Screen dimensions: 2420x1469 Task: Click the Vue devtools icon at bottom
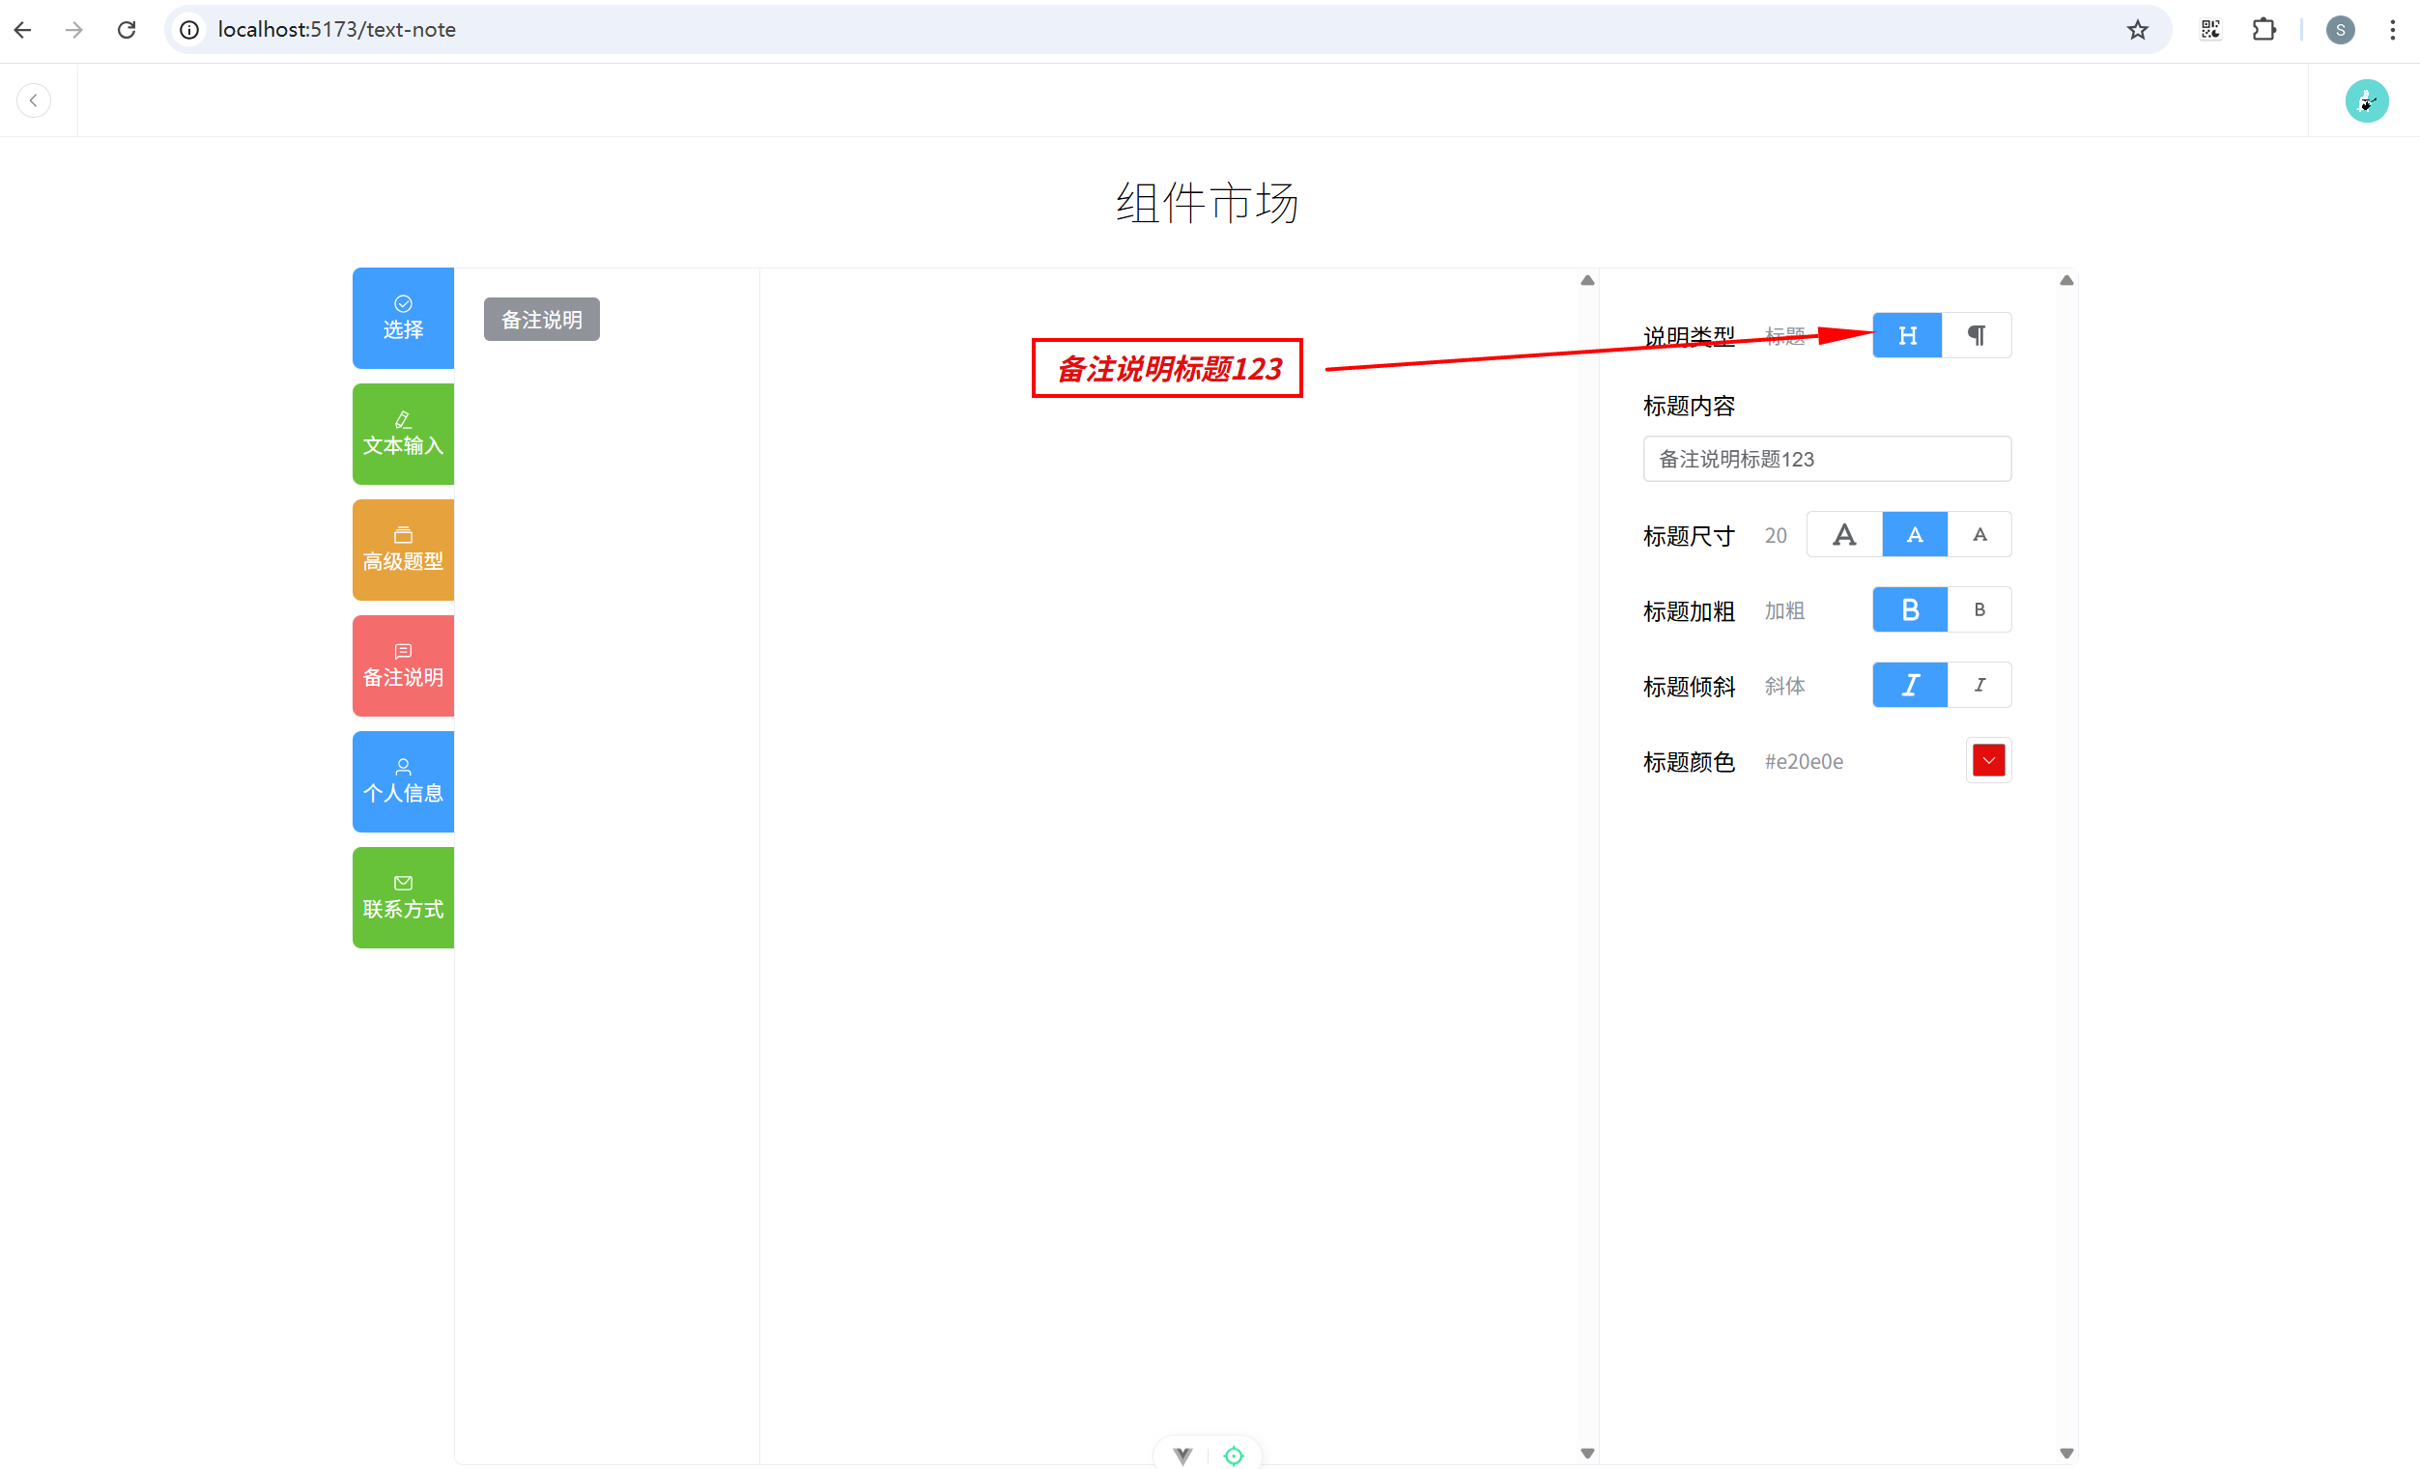(x=1182, y=1455)
